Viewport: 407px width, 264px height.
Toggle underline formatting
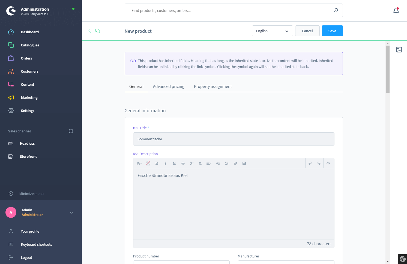tap(174, 163)
